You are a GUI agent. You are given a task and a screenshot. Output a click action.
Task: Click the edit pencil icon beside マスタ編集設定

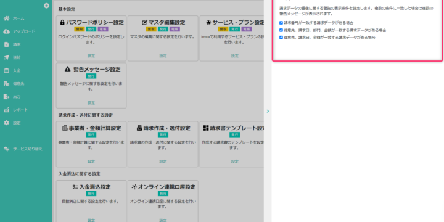tap(144, 22)
